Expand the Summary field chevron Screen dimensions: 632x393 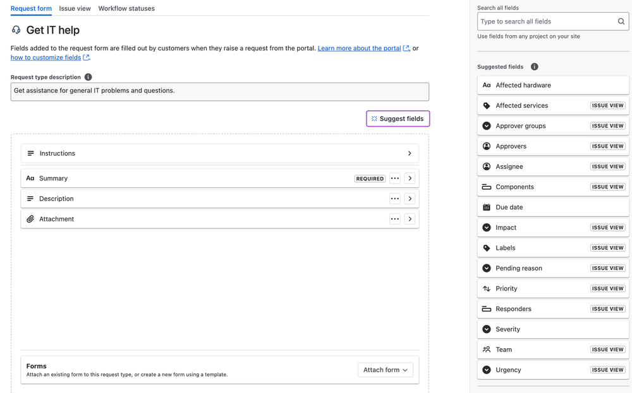coord(410,179)
